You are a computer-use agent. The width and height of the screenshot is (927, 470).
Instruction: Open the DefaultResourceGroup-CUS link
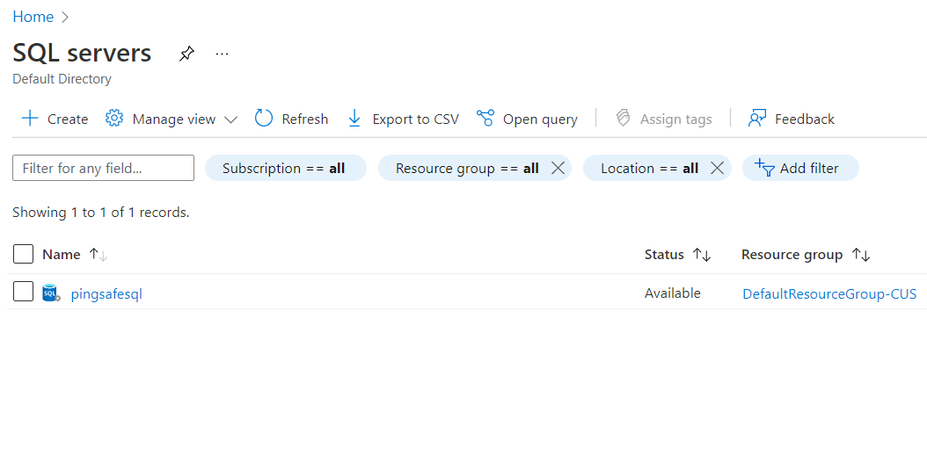(x=828, y=293)
